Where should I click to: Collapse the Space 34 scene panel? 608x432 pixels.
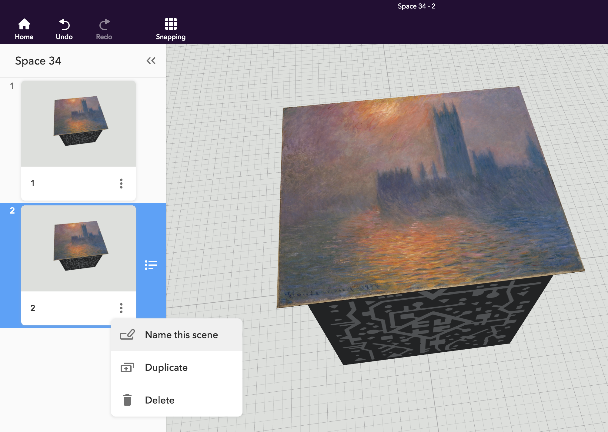tap(151, 61)
